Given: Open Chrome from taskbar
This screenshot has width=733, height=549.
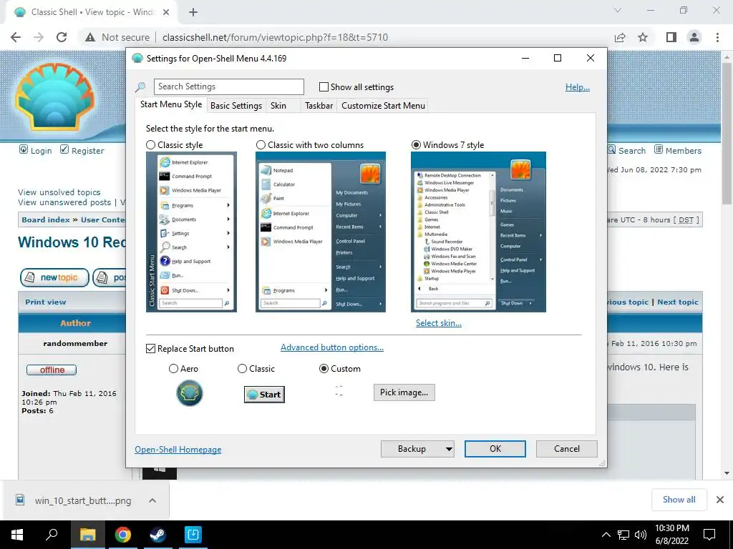Looking at the screenshot, I should [122, 535].
